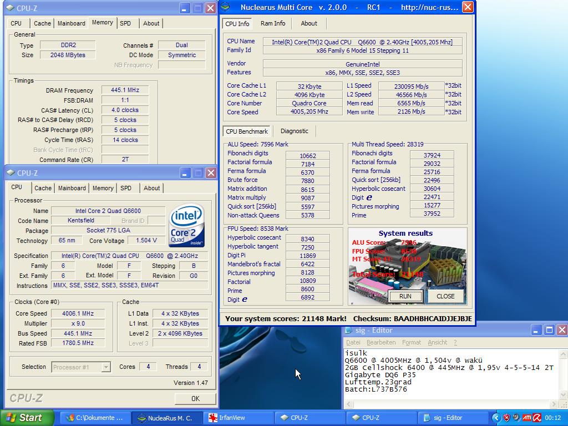Expand hidden tray icons arrow
This screenshot has height=426, width=568.
[496, 418]
